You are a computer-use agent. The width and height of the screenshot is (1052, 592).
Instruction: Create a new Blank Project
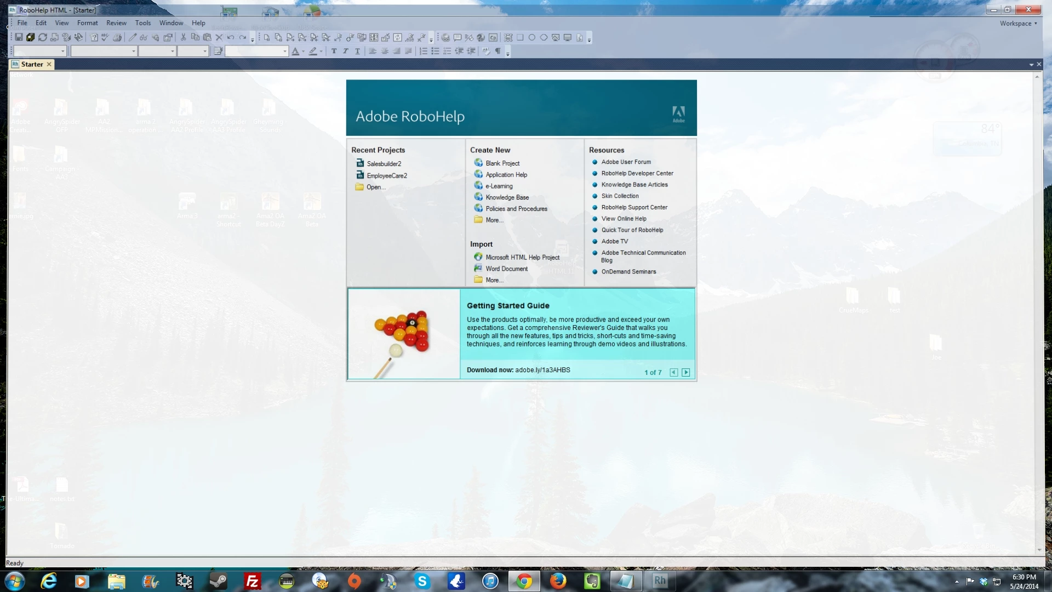tap(502, 163)
